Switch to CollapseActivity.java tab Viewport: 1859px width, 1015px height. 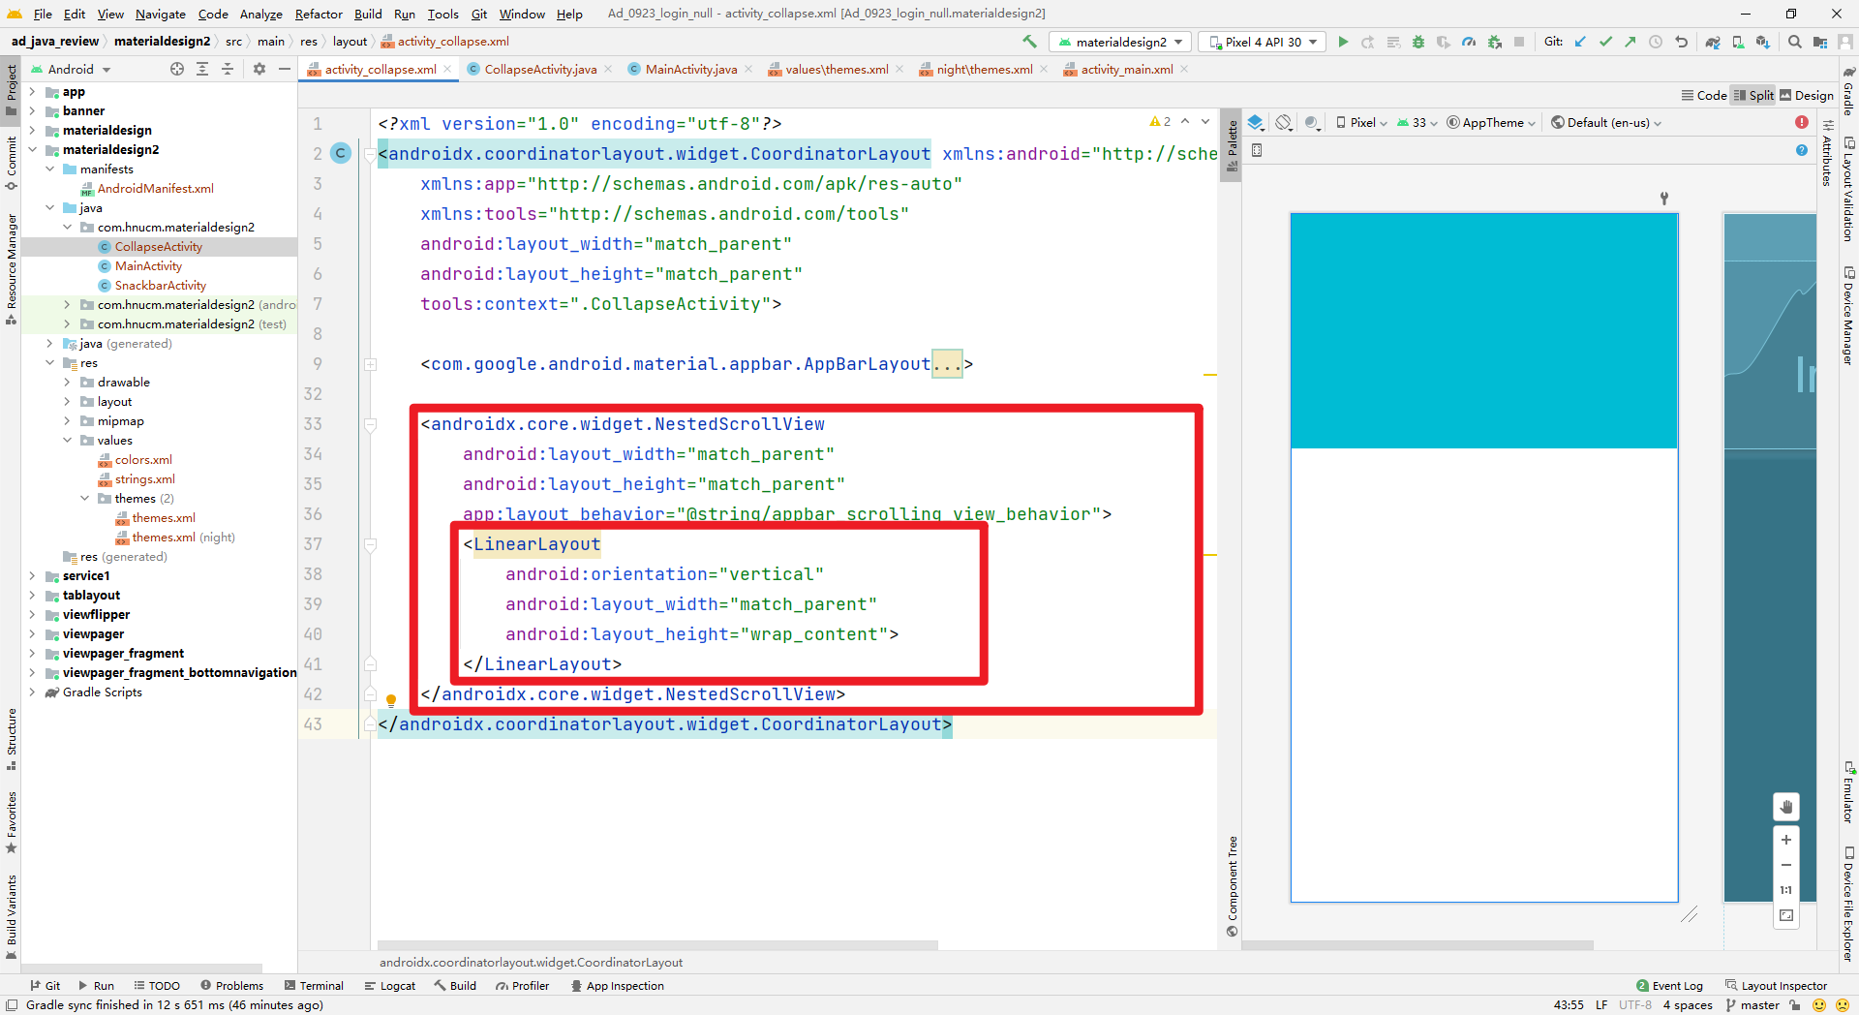pyautogui.click(x=540, y=69)
